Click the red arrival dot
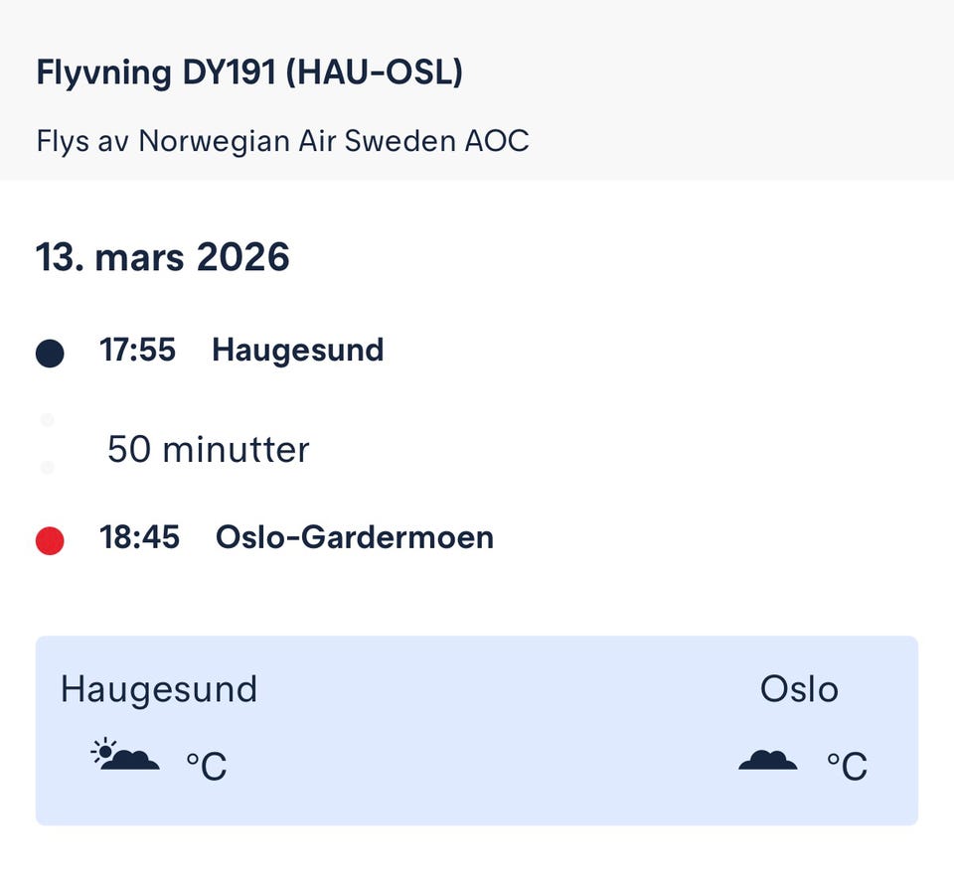 [50, 540]
